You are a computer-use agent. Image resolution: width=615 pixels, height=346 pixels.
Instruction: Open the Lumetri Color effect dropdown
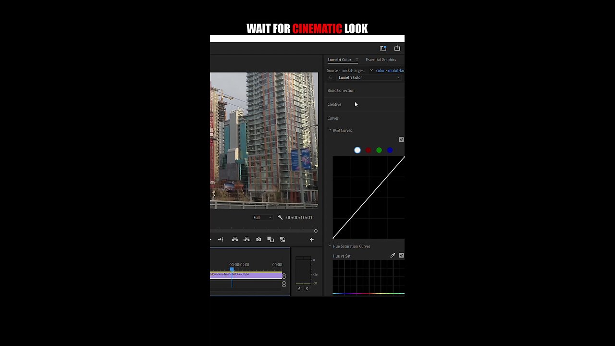click(369, 77)
